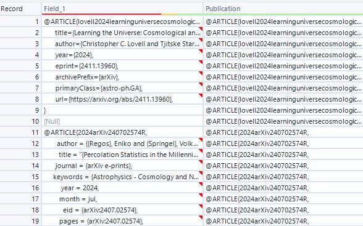363x226 pixels.
Task: Select the closing brace '}' cell in record 9
Action: coord(122,110)
